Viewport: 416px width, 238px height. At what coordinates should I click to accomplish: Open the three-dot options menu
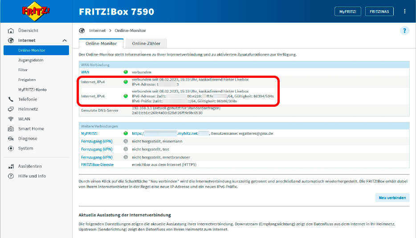point(404,12)
